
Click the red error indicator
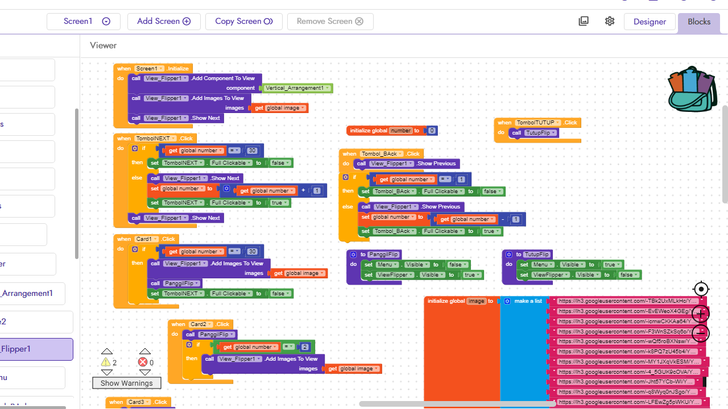(x=143, y=362)
